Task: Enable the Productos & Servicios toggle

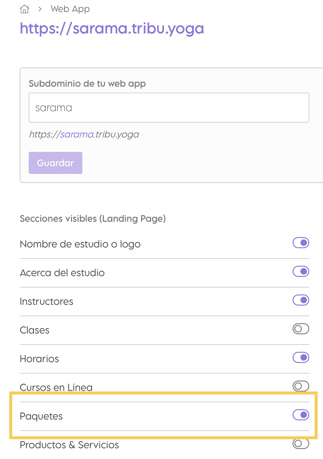Action: [301, 443]
